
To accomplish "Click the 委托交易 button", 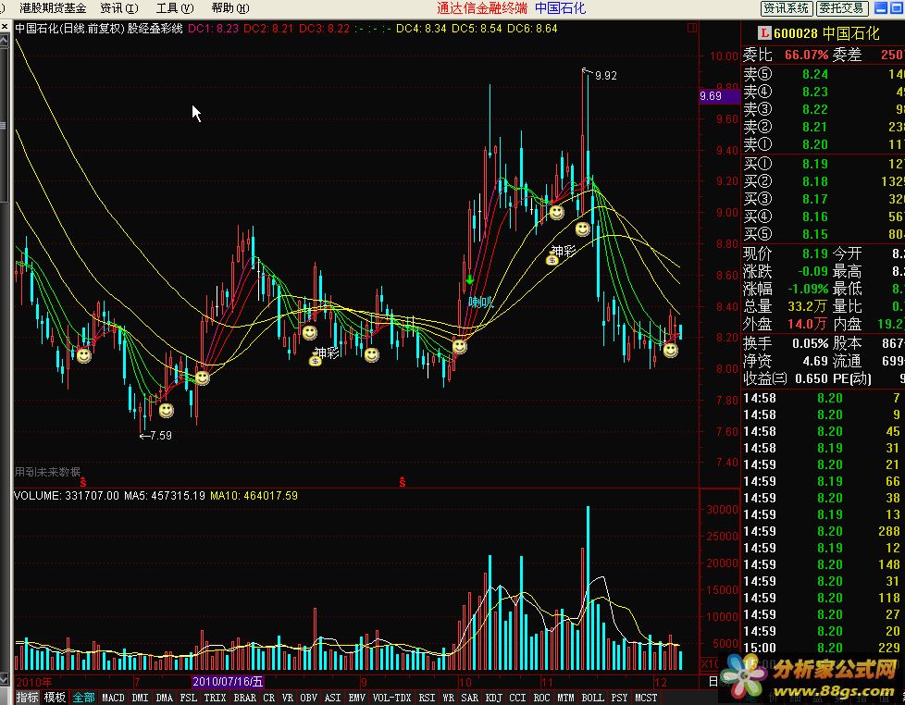I will click(x=841, y=8).
